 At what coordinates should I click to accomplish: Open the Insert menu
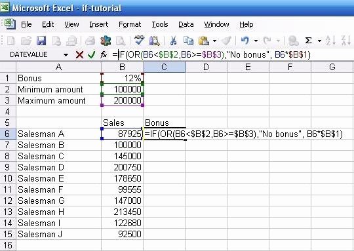tap(98, 24)
